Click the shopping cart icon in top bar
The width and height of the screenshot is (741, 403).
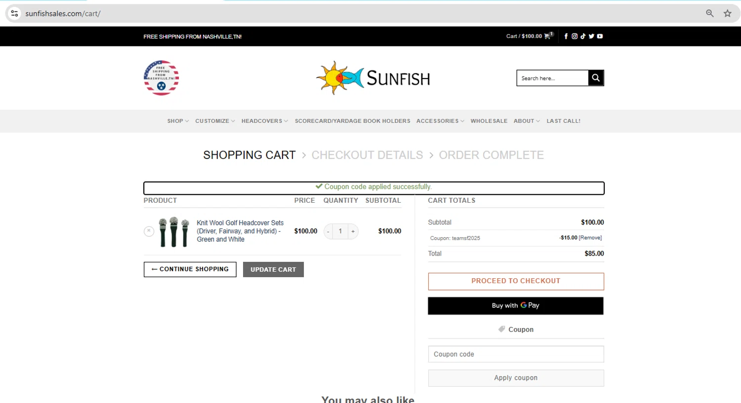548,36
